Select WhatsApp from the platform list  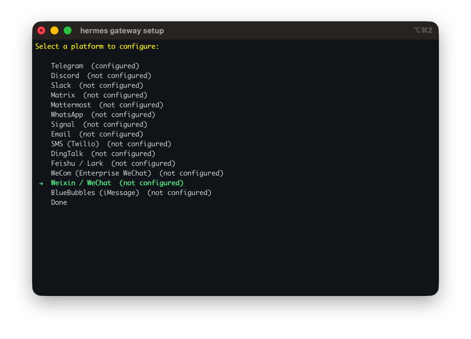click(103, 115)
